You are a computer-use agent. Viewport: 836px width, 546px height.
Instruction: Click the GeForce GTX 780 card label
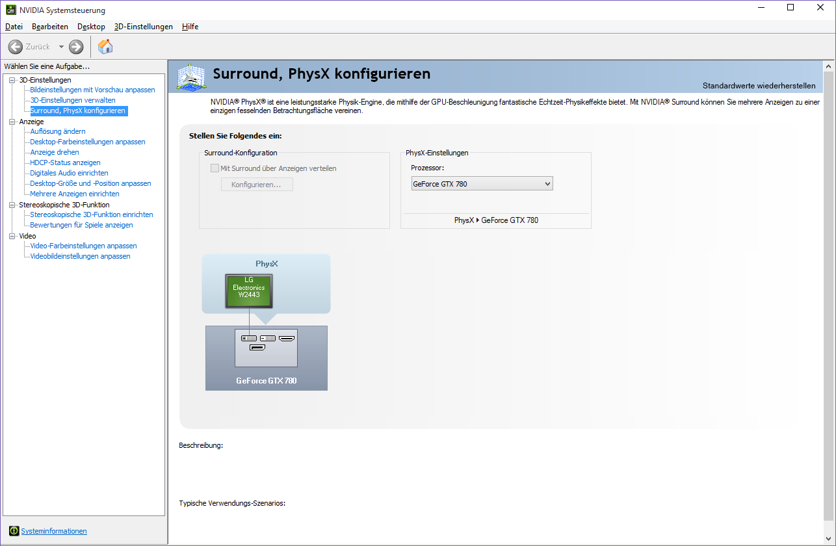point(267,381)
